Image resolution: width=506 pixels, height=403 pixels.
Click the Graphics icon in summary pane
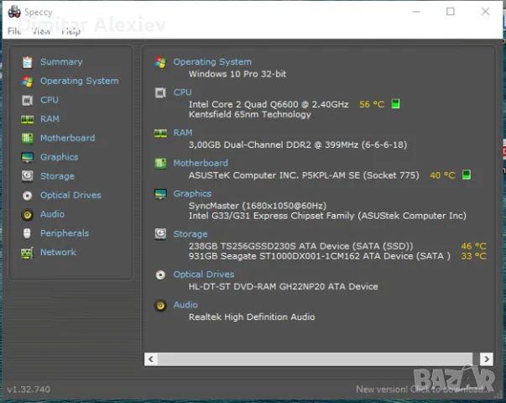pyautogui.click(x=160, y=194)
